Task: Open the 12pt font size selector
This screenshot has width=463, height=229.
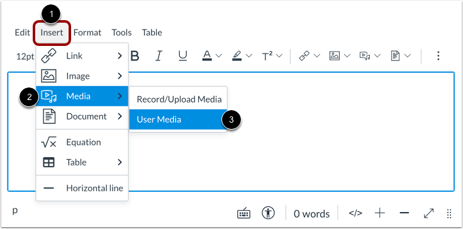Action: (25, 56)
